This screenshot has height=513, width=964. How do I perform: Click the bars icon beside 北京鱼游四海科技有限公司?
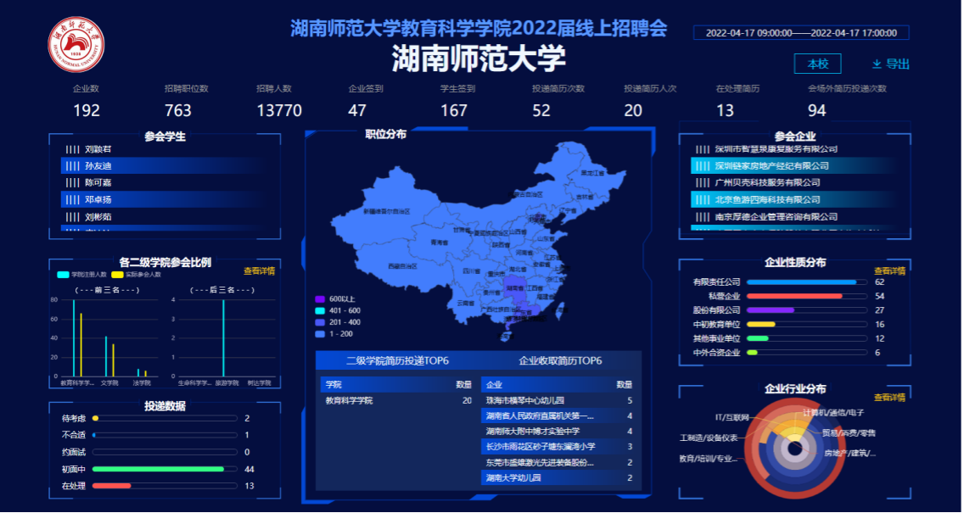[702, 200]
